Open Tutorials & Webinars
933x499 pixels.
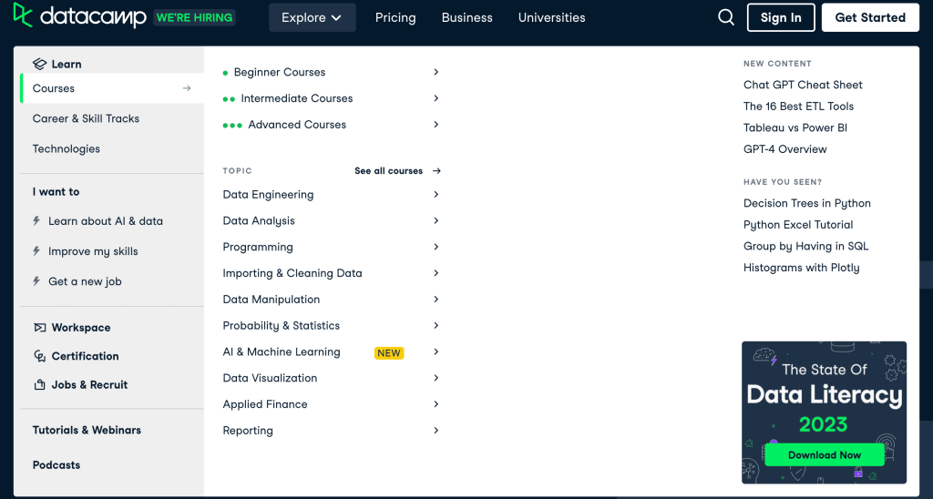(x=87, y=430)
